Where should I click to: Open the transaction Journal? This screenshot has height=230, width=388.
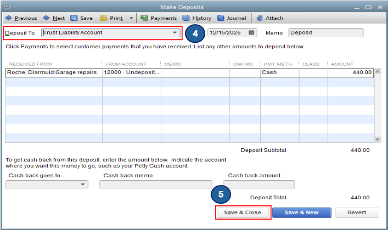(232, 18)
